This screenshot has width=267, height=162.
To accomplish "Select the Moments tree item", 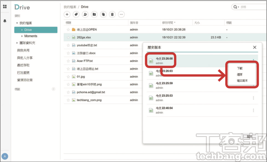I will point(31,36).
